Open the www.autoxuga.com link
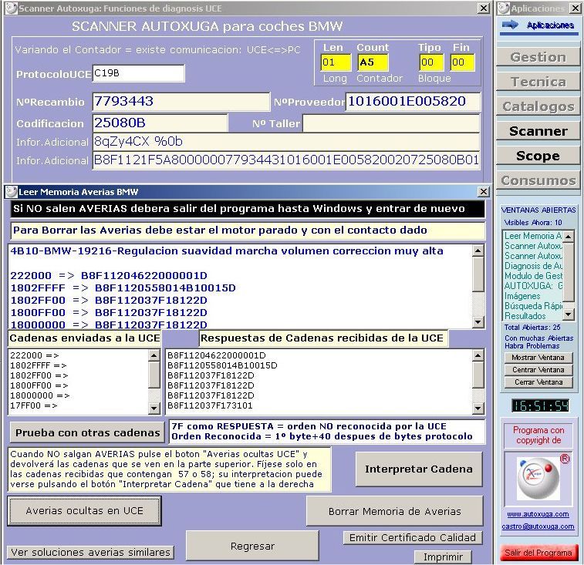The height and width of the screenshot is (565, 584). (538, 514)
